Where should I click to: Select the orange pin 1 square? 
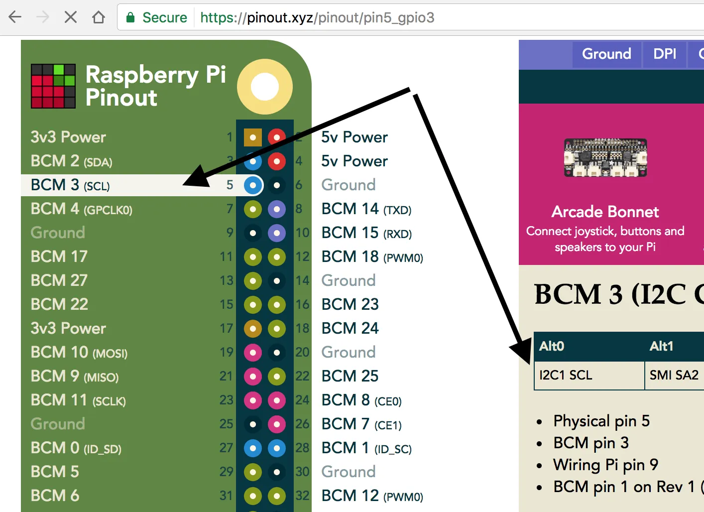pyautogui.click(x=253, y=137)
